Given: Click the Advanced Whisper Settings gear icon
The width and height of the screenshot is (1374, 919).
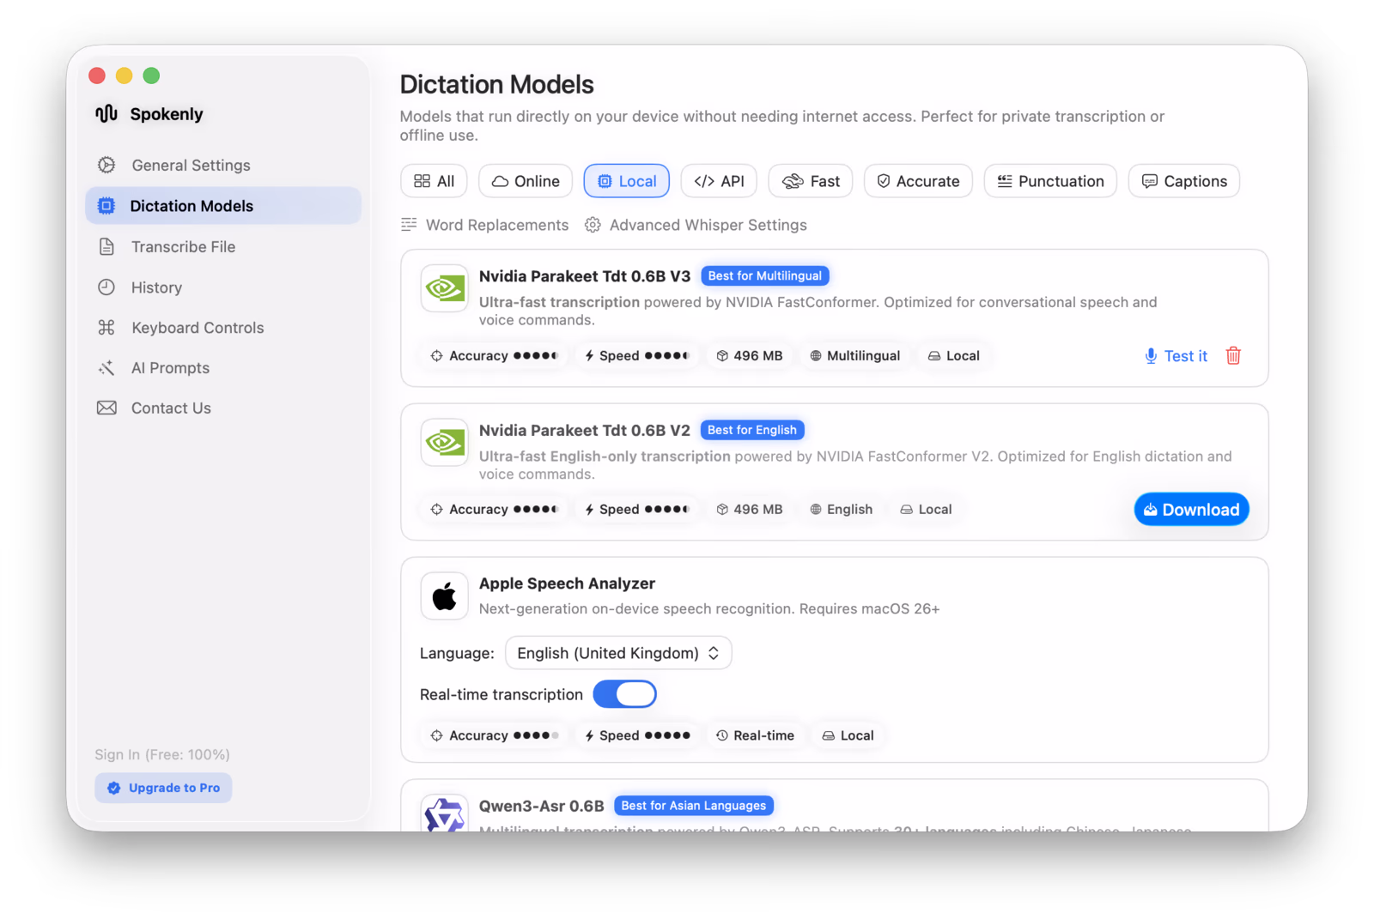Looking at the screenshot, I should pyautogui.click(x=593, y=225).
